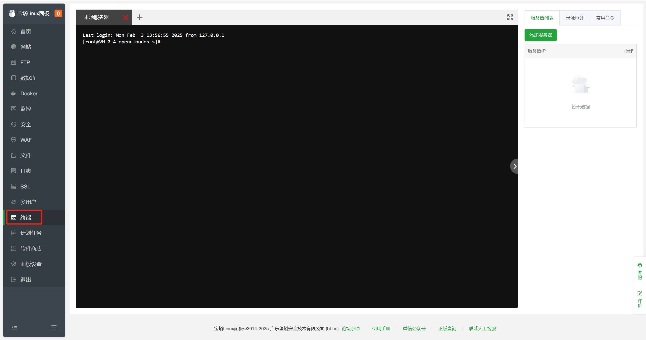Click the 操作 column header
The height and width of the screenshot is (340, 646).
629,51
